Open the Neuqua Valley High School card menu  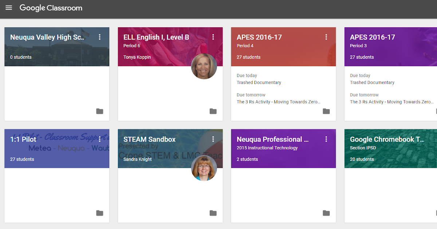coord(100,37)
